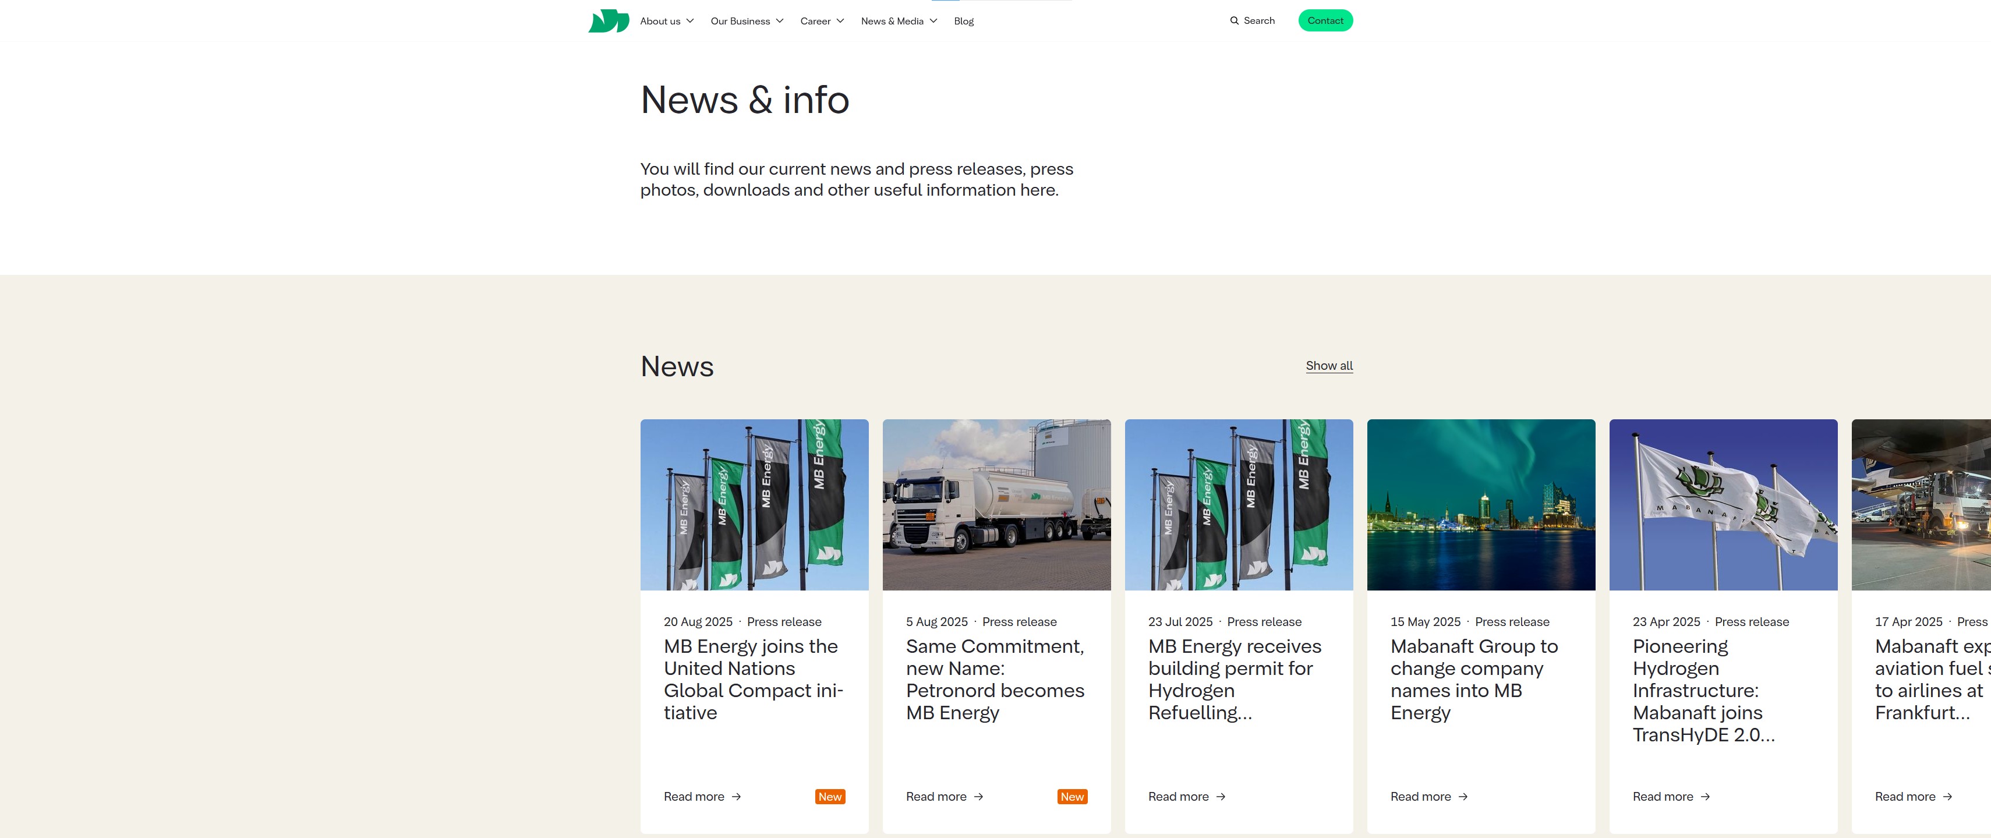Screen dimensions: 1991x838
Task: Click the search magnifier icon
Action: (1235, 21)
